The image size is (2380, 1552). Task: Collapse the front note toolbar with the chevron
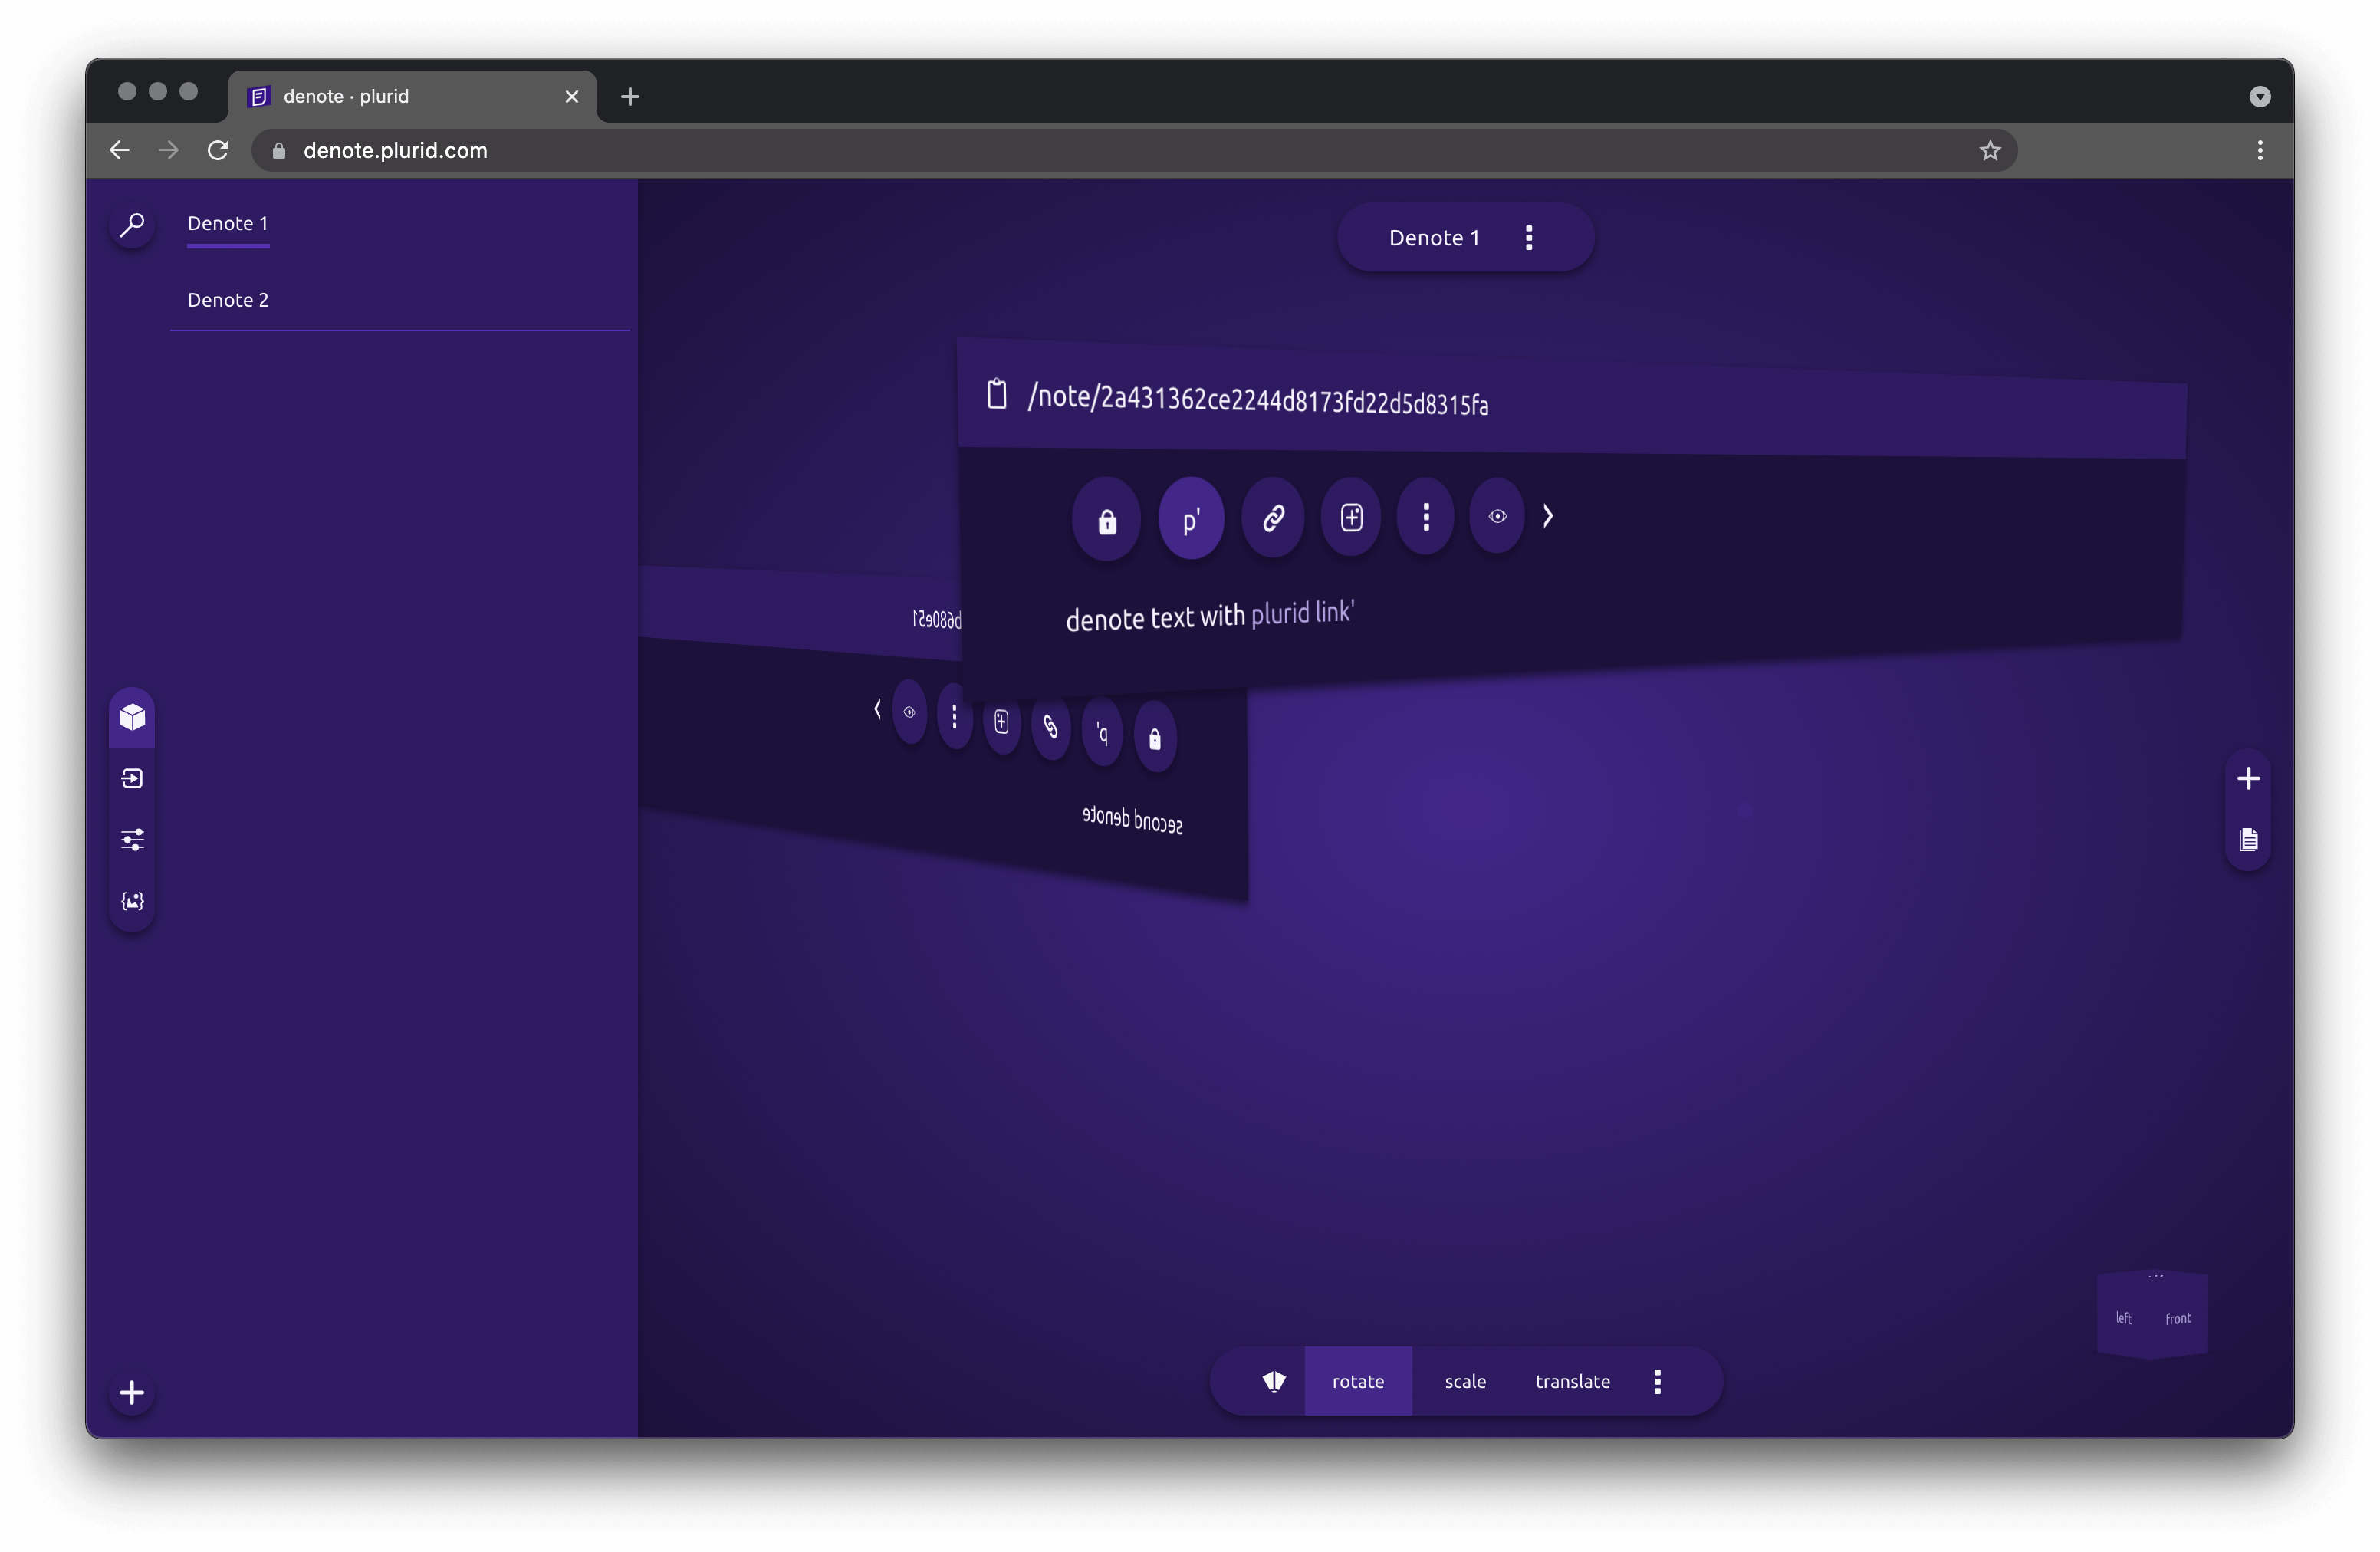point(1548,516)
